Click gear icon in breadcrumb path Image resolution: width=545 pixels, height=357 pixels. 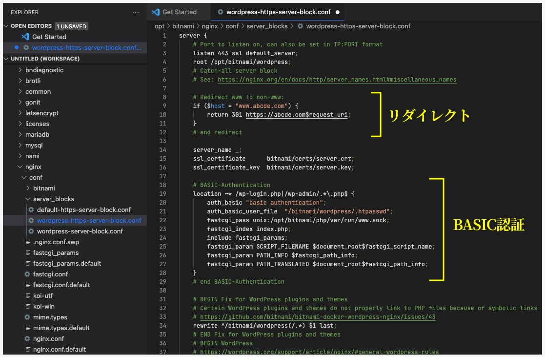click(300, 26)
